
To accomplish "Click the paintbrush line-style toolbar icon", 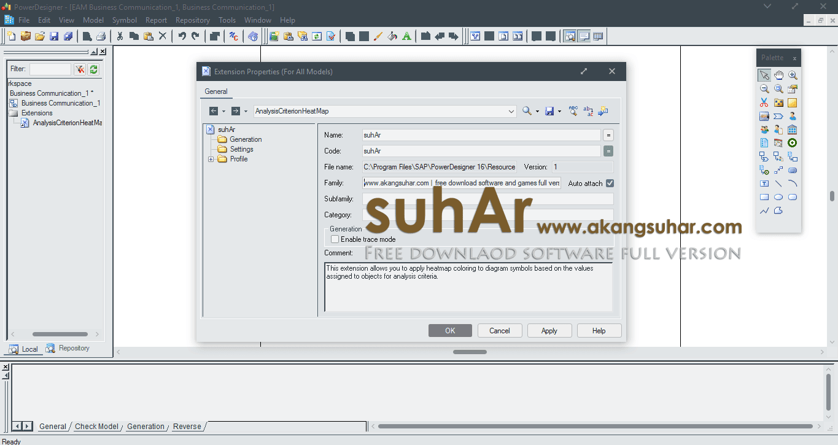I will point(378,36).
